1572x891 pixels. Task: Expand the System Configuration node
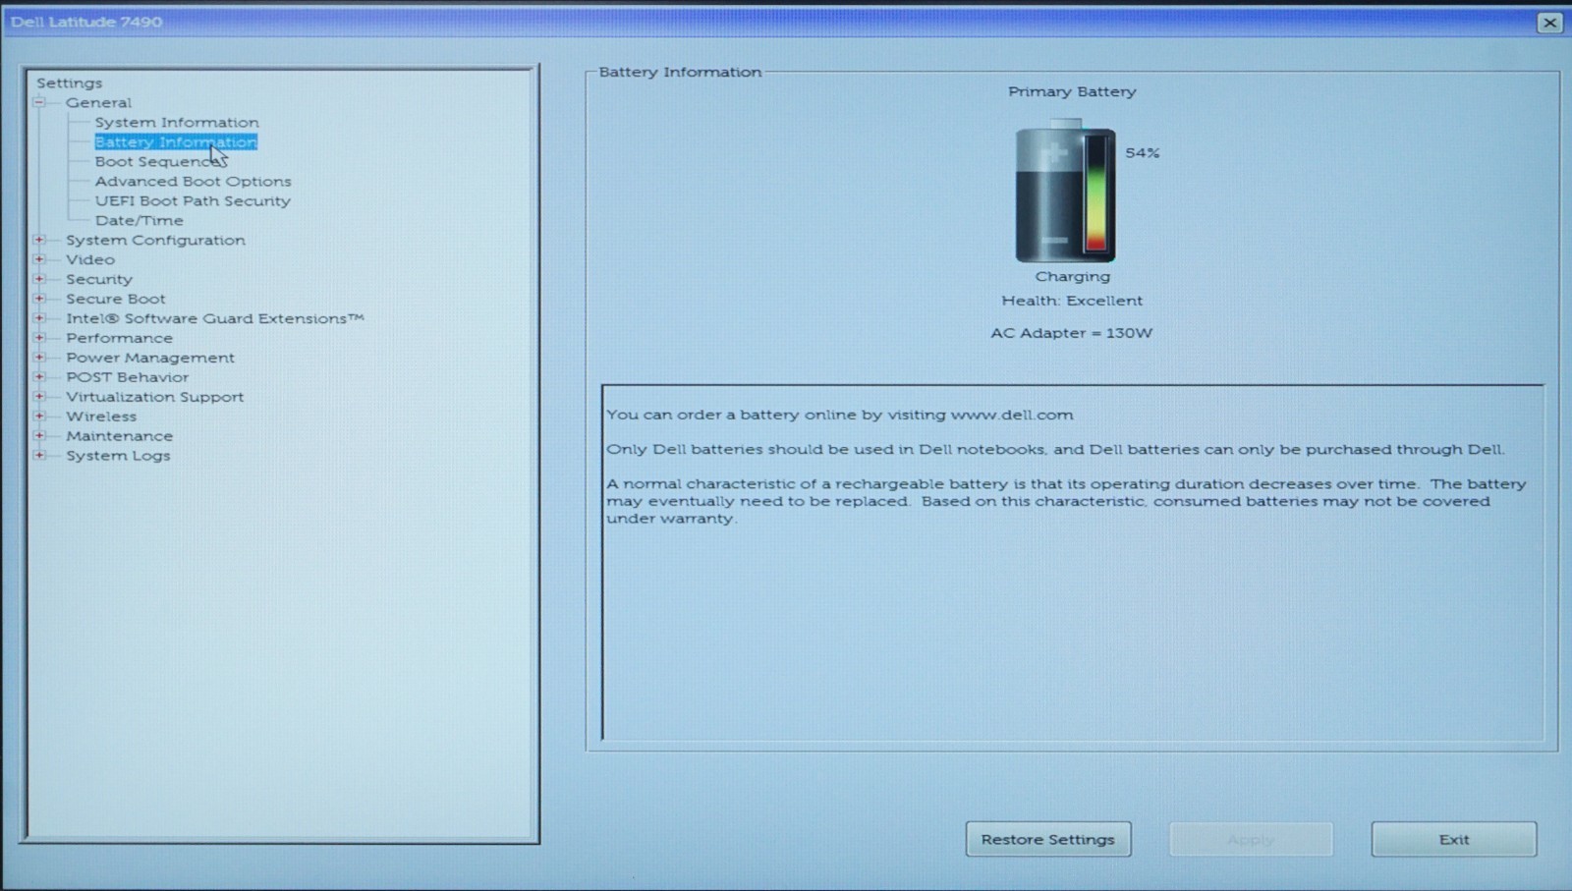click(39, 240)
